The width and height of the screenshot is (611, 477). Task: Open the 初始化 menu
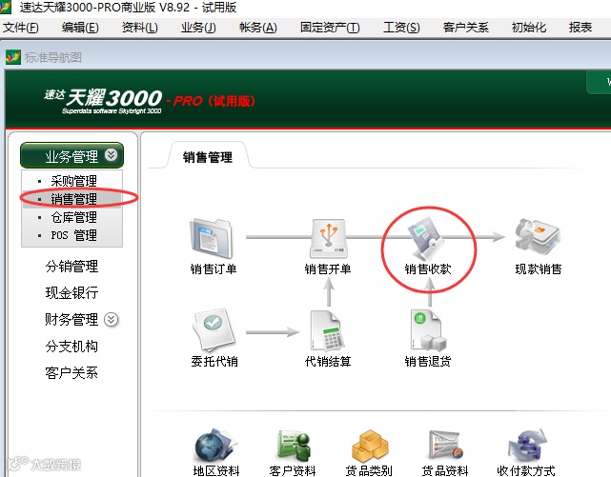(529, 28)
